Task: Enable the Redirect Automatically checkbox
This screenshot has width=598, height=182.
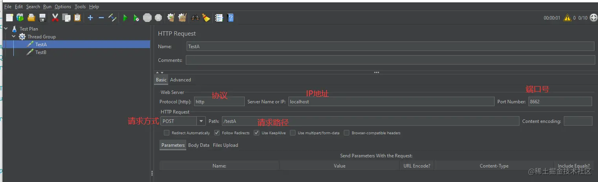Action: (167, 133)
